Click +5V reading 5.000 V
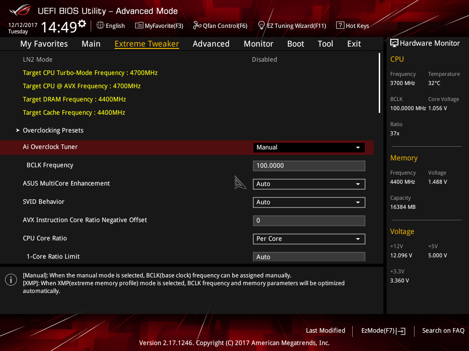Screen dimensions: 469x351 437,255
